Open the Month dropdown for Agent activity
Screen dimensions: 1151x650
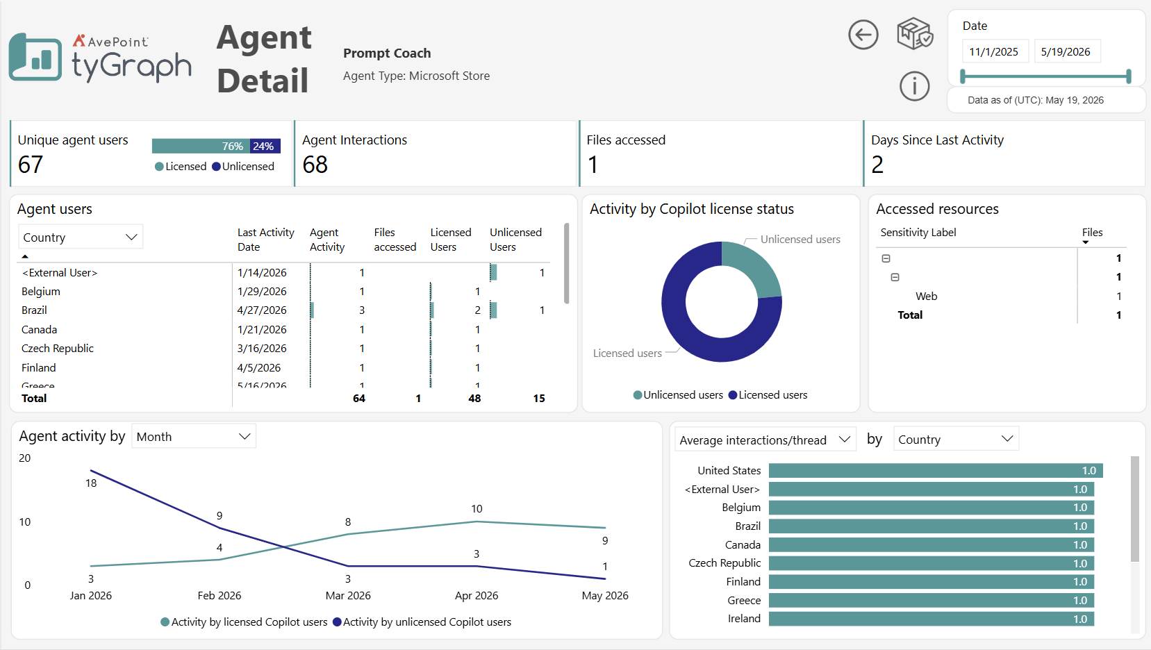[194, 436]
